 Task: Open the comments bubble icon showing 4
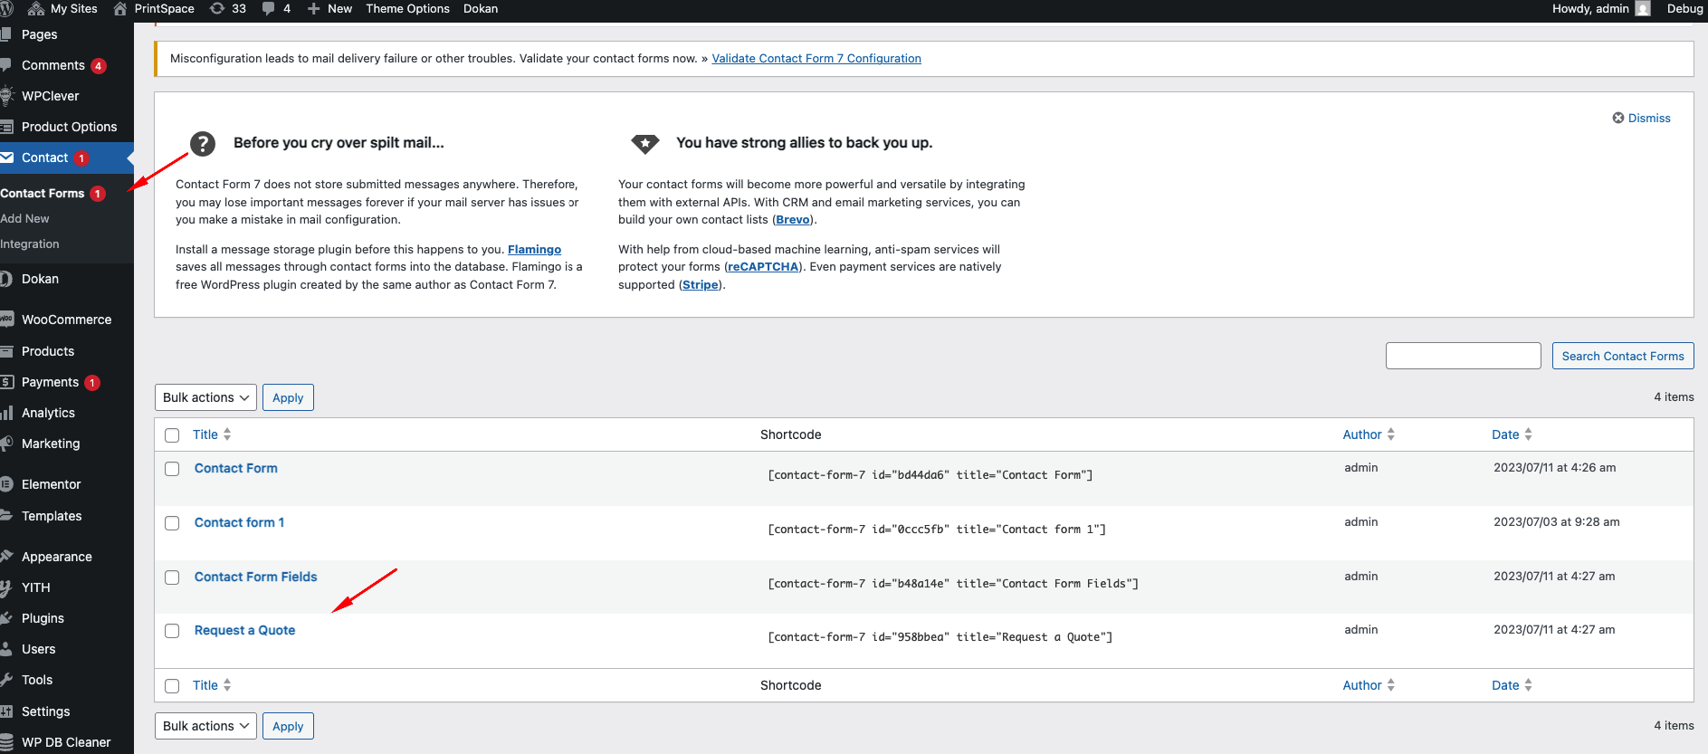(x=268, y=8)
